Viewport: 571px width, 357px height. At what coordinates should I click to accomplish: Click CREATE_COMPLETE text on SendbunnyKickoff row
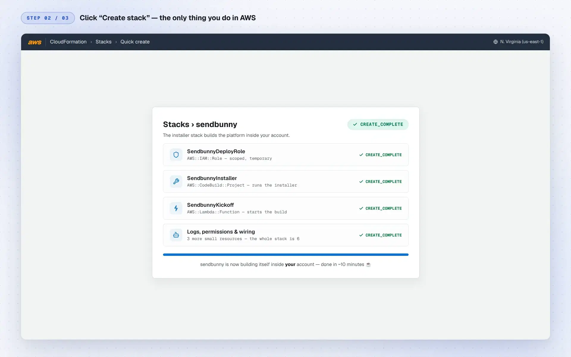(x=383, y=208)
